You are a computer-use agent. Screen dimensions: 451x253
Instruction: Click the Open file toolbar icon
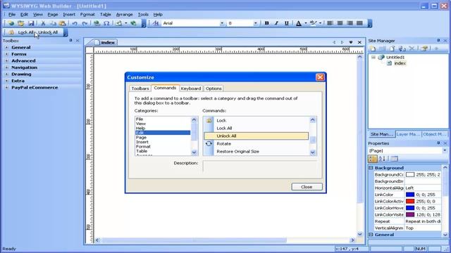click(20, 23)
